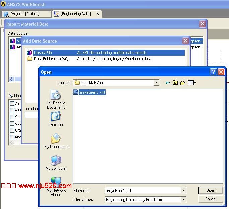Cancel the Open file dialog
The image size is (229, 209).
(211, 199)
